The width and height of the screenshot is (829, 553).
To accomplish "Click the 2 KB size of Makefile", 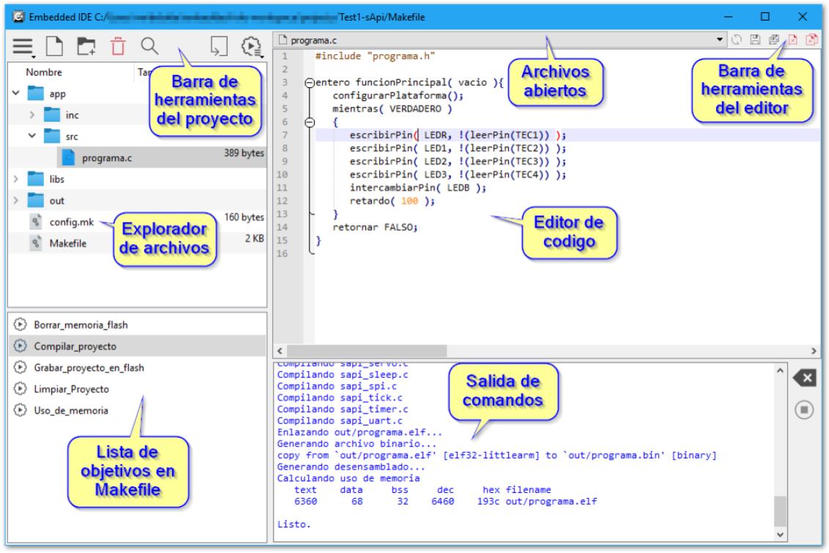I will click(x=254, y=239).
